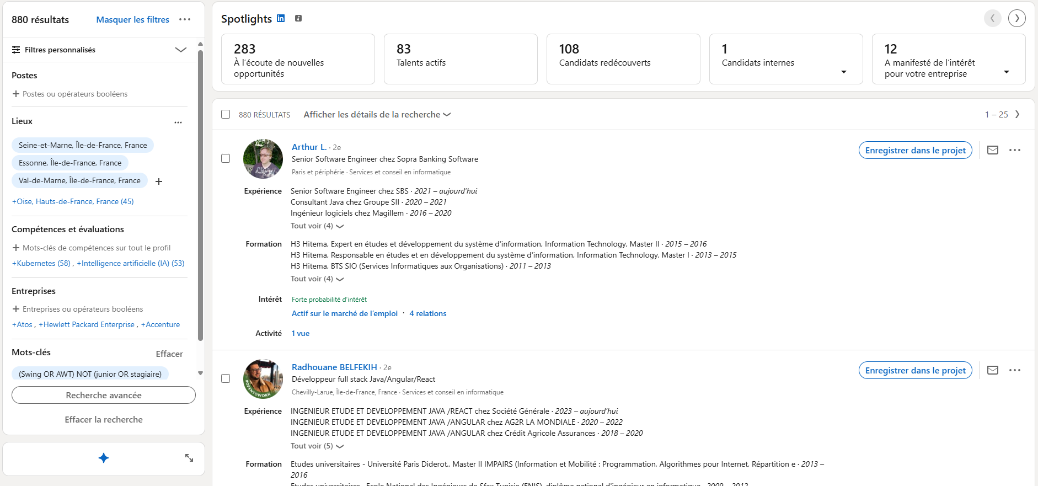This screenshot has width=1038, height=486.
Task: Select Essonne, Île-de-France location chip
Action: coord(70,163)
